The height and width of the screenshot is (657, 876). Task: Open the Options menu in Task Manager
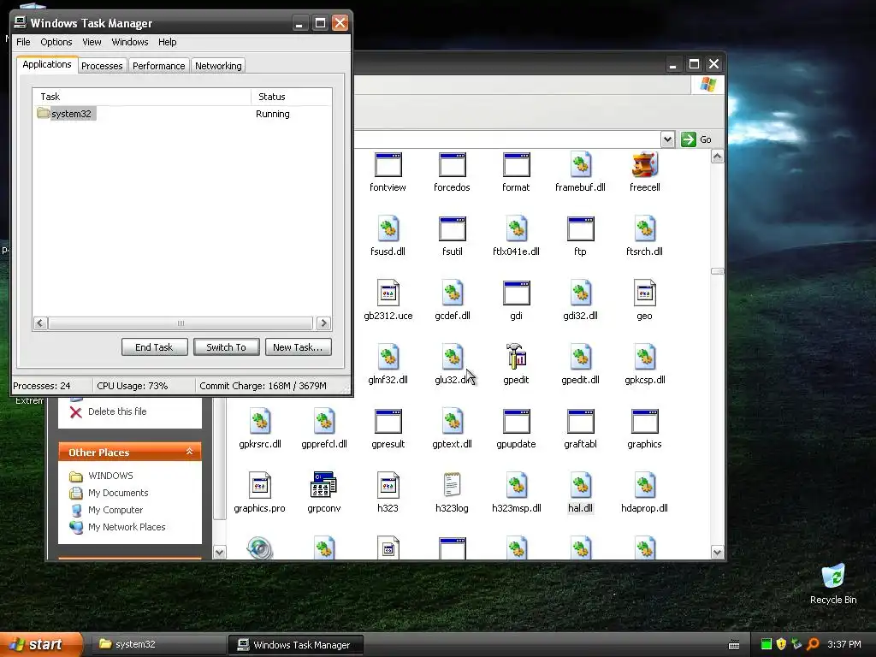(x=56, y=42)
